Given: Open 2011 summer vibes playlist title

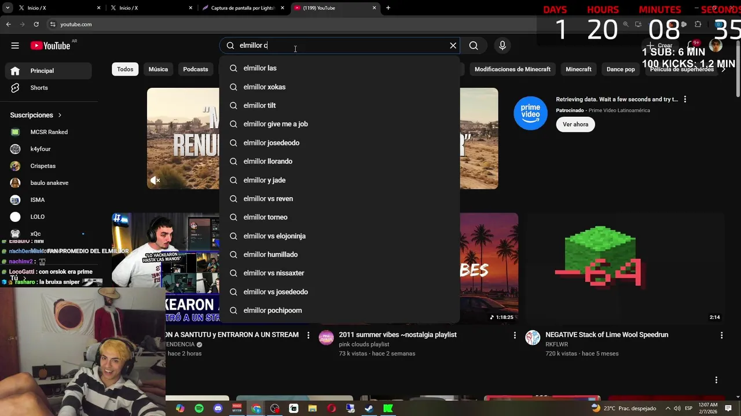Looking at the screenshot, I should (398, 335).
